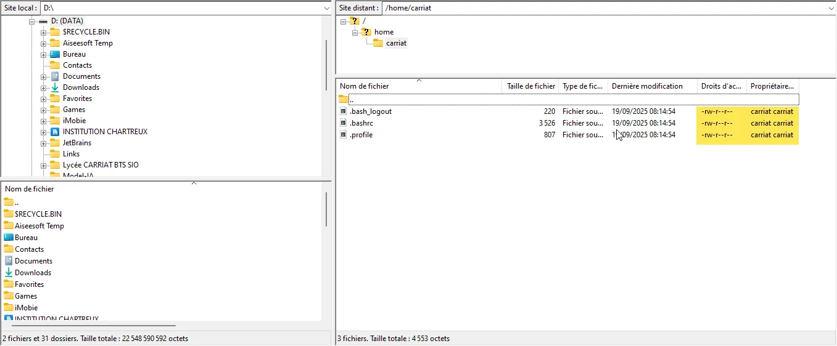837x346 pixels.
Task: Click the Bureau desktop icon in file list
Action: tap(9, 238)
